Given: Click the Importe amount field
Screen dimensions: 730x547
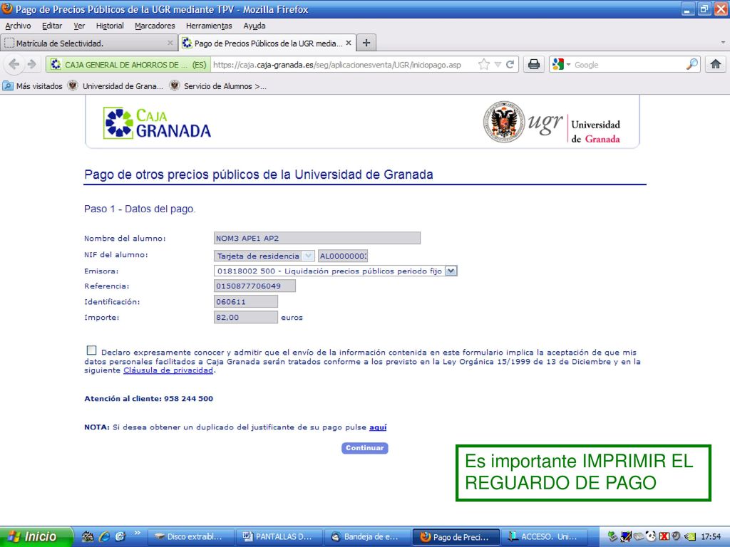Looking at the screenshot, I should 246,317.
